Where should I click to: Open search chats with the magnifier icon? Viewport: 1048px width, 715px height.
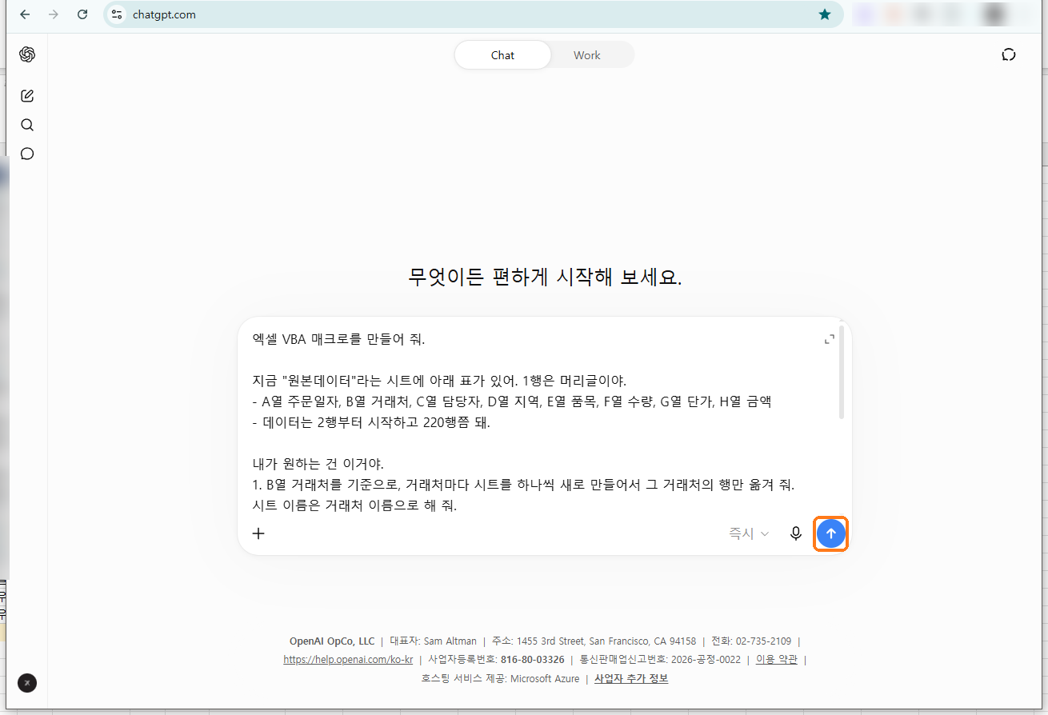pyautogui.click(x=27, y=125)
